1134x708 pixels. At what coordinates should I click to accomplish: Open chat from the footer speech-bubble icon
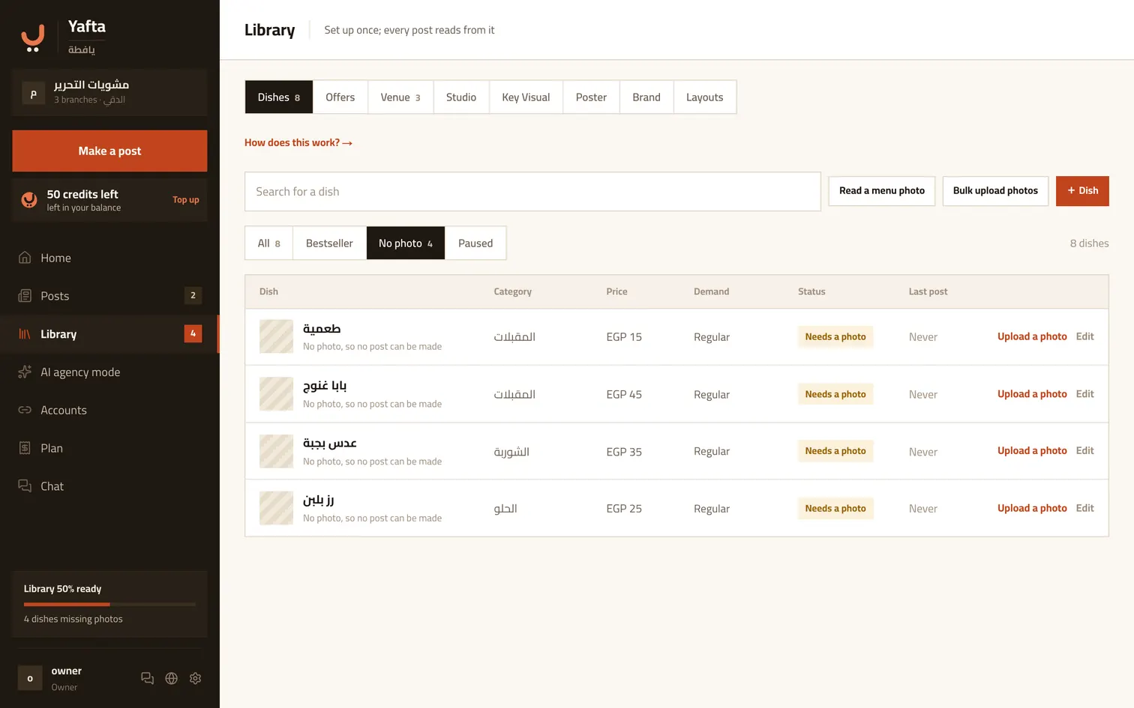pos(147,678)
